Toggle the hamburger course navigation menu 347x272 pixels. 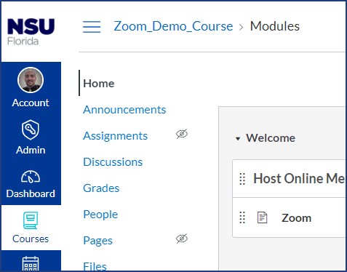(x=92, y=27)
